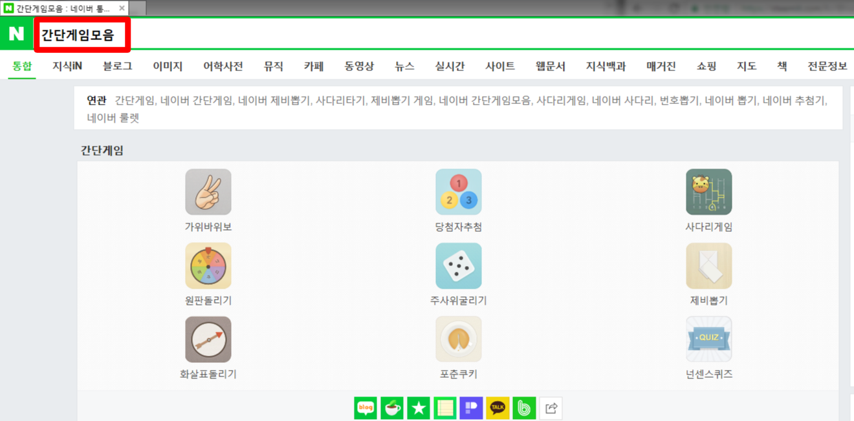Click the purple P share icon
854x421 pixels.
[x=471, y=408]
